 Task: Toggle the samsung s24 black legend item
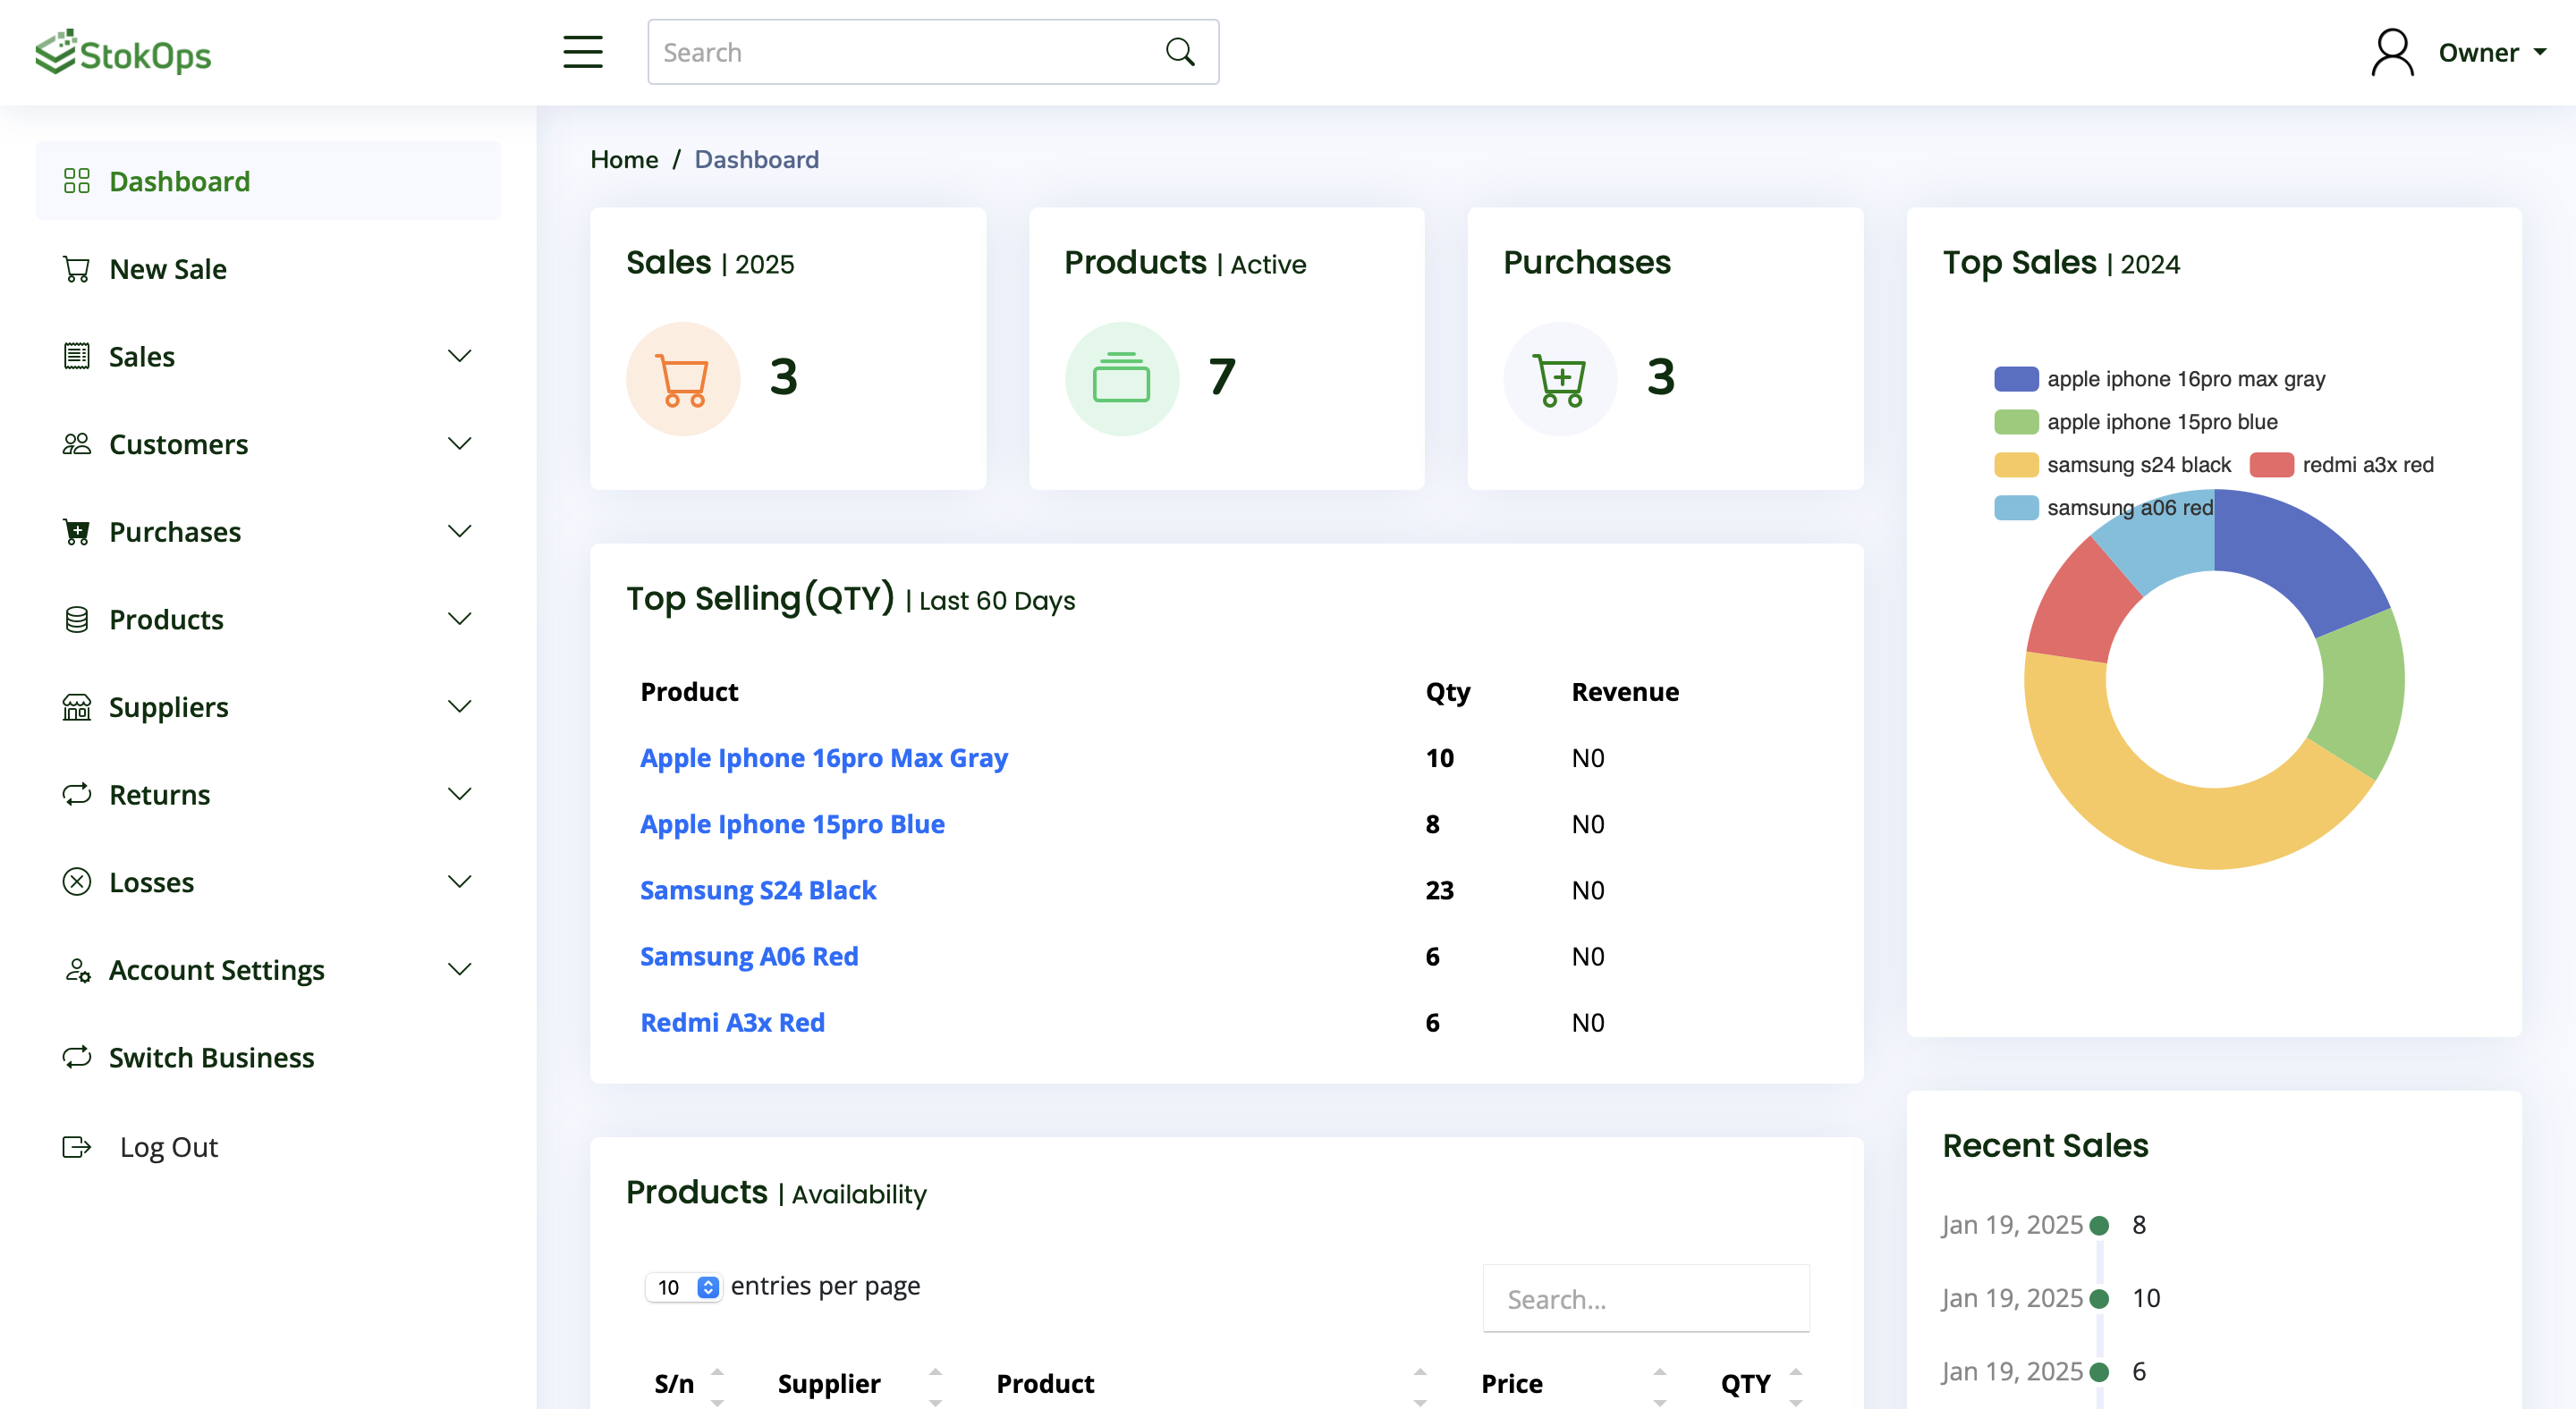pos(2112,465)
